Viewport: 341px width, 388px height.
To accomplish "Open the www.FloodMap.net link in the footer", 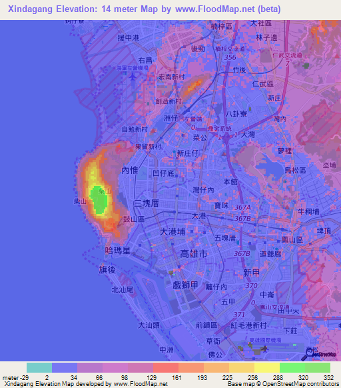I will tap(141, 384).
